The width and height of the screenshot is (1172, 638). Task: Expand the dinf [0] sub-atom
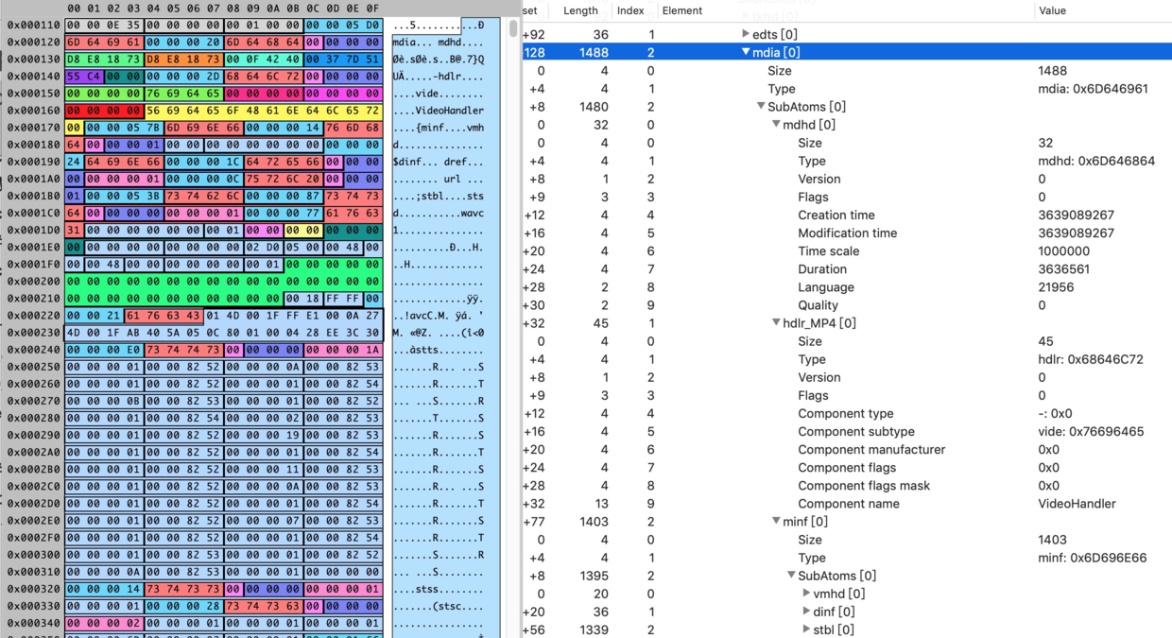coord(806,612)
